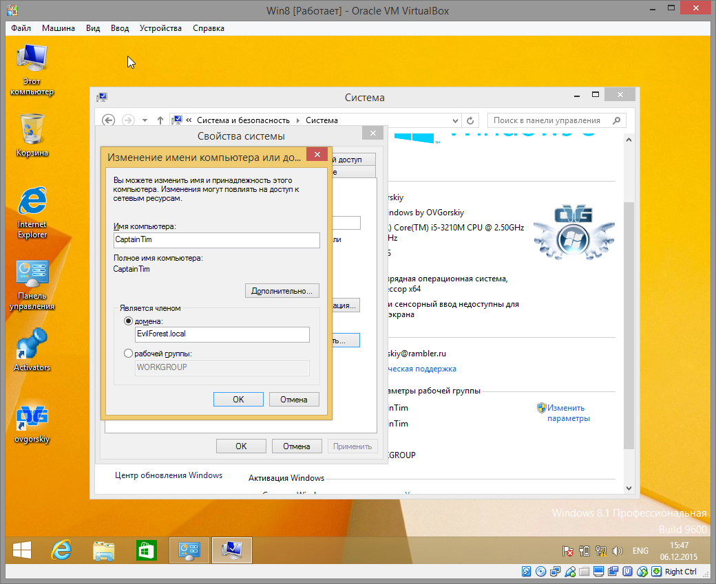716x584 pixels.
Task: Open the Windows Start button
Action: point(22,550)
